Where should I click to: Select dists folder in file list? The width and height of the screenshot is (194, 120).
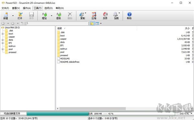(62, 42)
